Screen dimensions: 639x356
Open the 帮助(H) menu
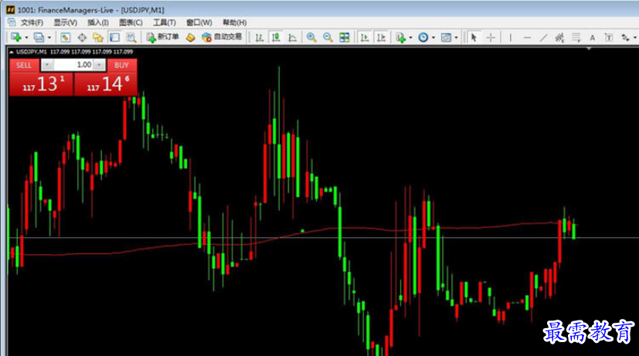point(234,22)
